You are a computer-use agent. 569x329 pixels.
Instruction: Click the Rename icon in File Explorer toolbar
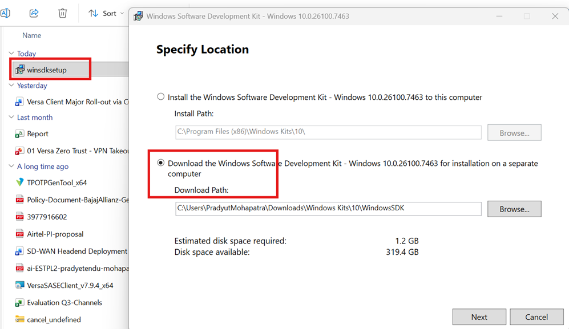5,14
